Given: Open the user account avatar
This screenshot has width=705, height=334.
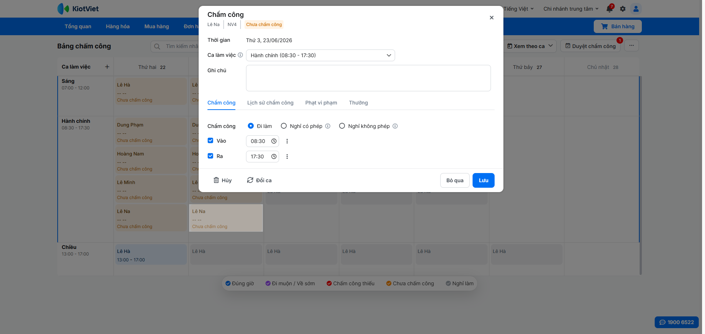Looking at the screenshot, I should point(636,9).
